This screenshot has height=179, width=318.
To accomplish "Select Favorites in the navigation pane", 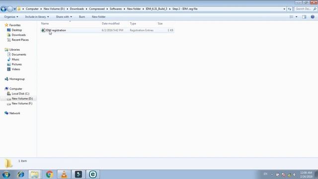I will (x=15, y=25).
